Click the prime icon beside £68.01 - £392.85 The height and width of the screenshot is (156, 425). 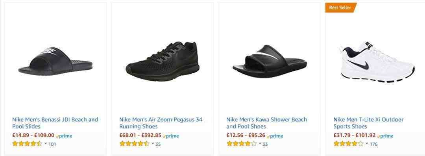tap(171, 136)
